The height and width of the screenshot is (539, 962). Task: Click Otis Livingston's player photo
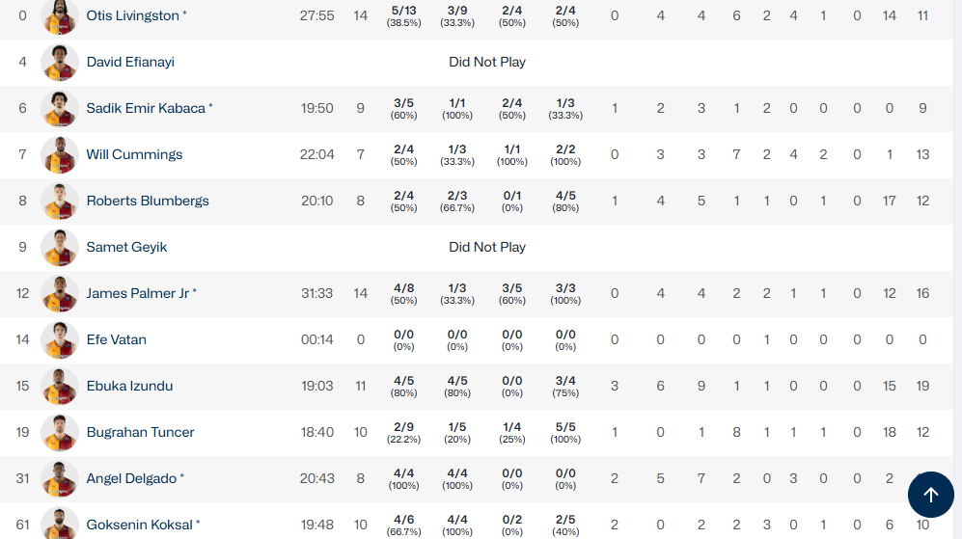click(x=60, y=16)
